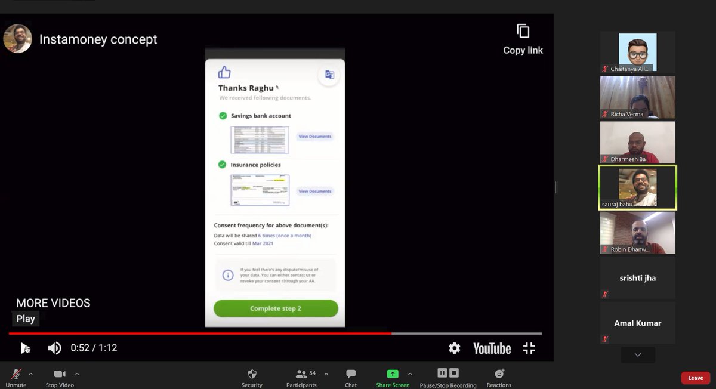Viewport: 716px width, 389px height.
Task: Play the YouTube video
Action: pos(24,348)
